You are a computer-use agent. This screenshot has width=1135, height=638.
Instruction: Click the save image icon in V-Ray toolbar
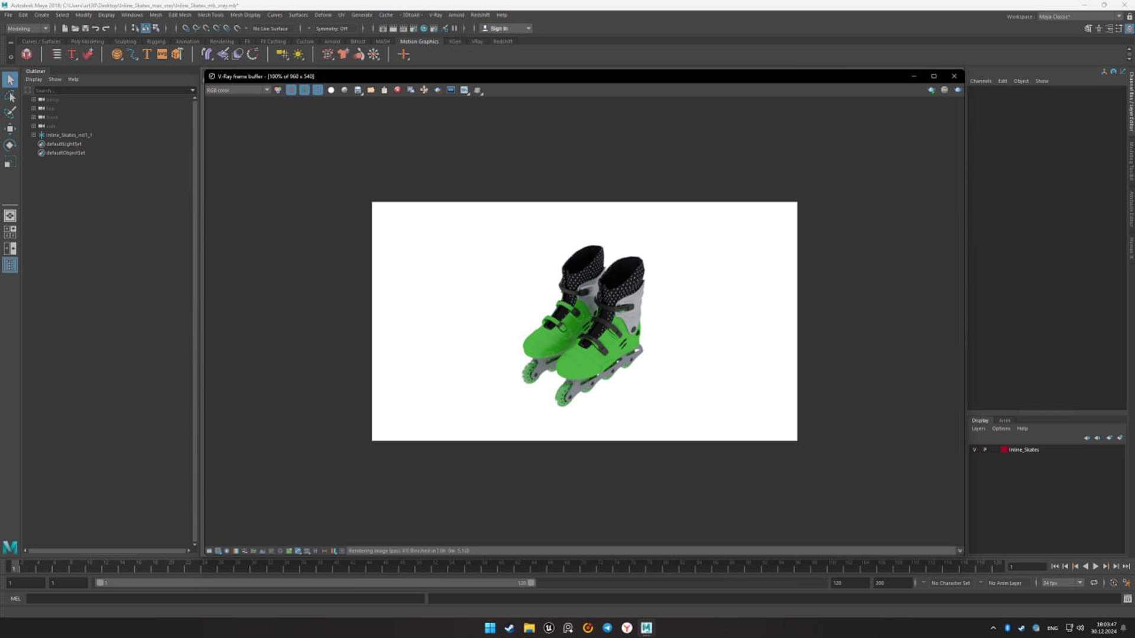pyautogui.click(x=358, y=90)
